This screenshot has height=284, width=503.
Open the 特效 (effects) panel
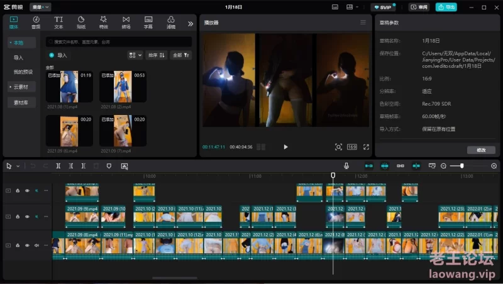[103, 23]
